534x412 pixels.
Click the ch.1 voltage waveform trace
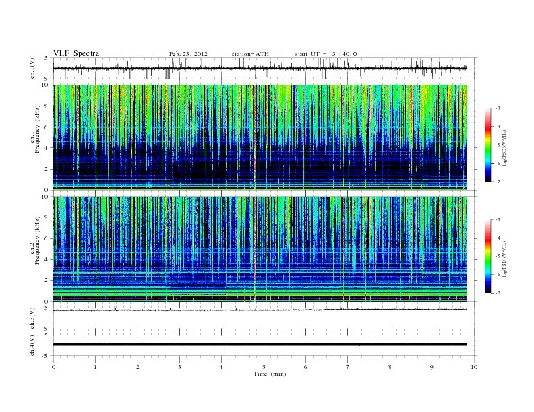[x=260, y=68]
